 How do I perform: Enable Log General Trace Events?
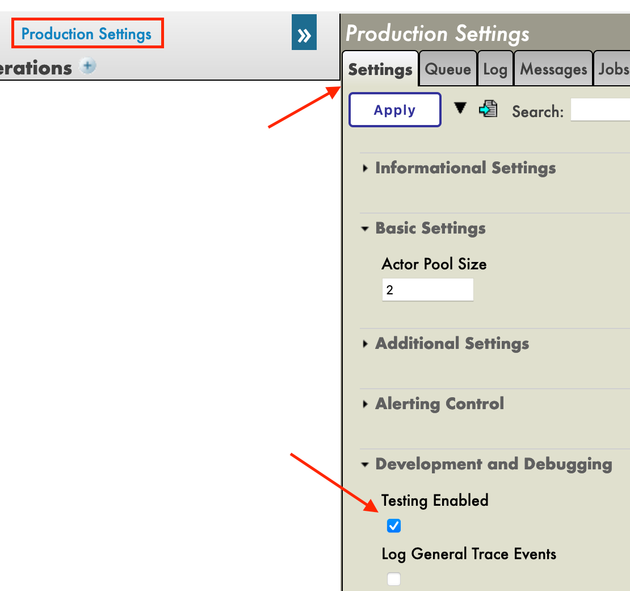[x=393, y=579]
